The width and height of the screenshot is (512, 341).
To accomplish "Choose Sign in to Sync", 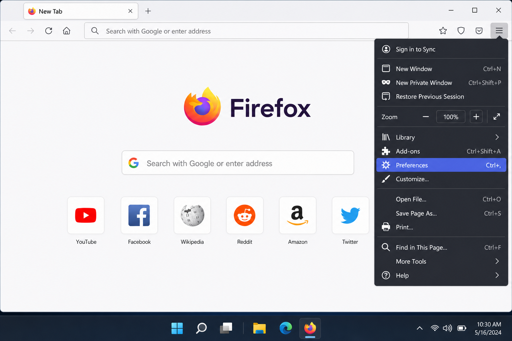I will [441, 49].
